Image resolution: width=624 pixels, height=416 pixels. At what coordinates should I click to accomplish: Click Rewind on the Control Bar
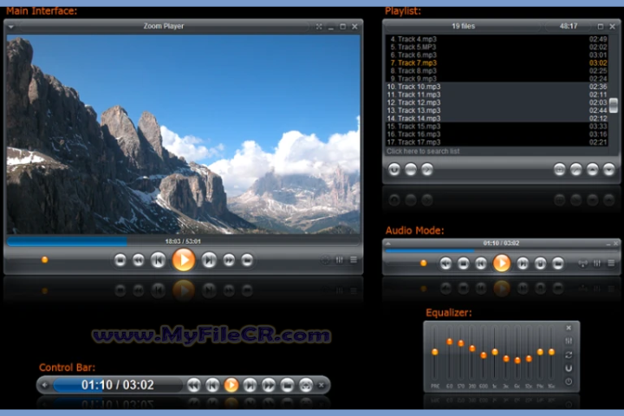[194, 385]
